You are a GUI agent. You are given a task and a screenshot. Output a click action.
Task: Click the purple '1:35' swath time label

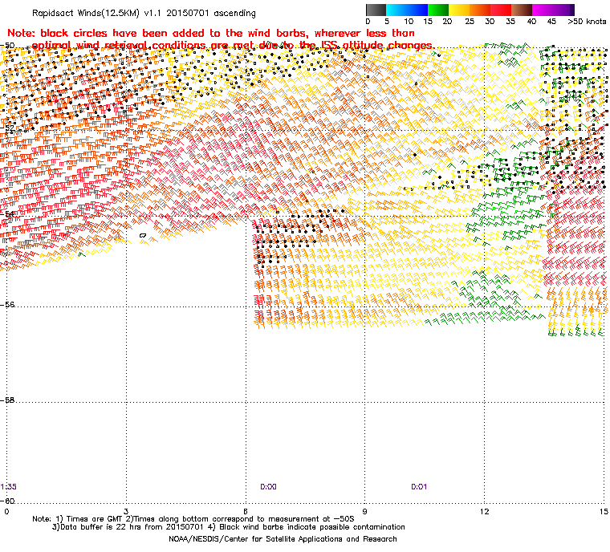point(8,487)
